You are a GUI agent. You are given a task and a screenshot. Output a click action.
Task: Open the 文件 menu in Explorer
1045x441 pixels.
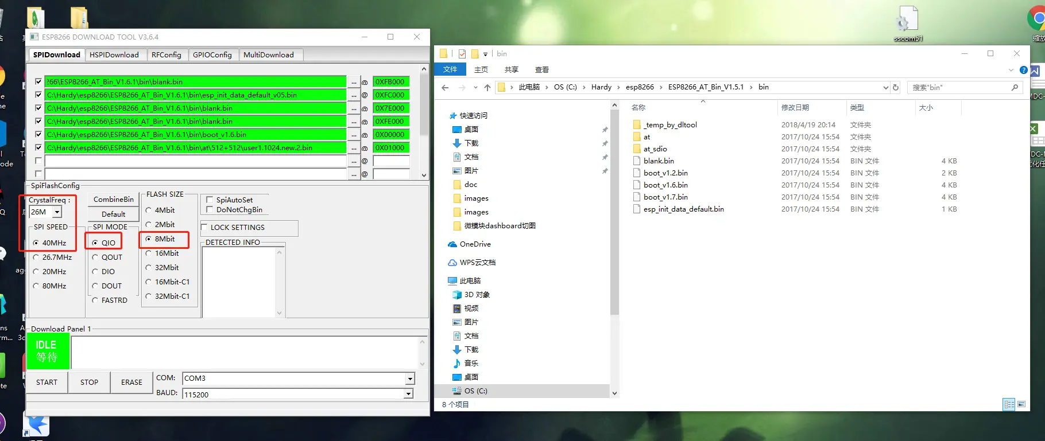450,69
